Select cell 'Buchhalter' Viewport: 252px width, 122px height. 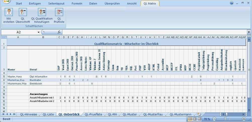(x=43, y=80)
